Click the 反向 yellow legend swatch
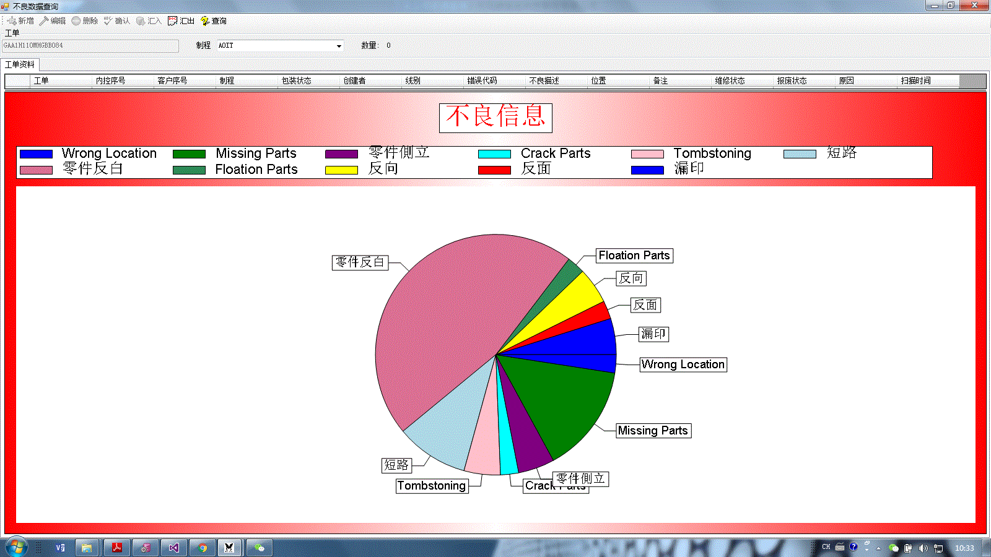Screen dimensions: 991x557 [x=341, y=170]
